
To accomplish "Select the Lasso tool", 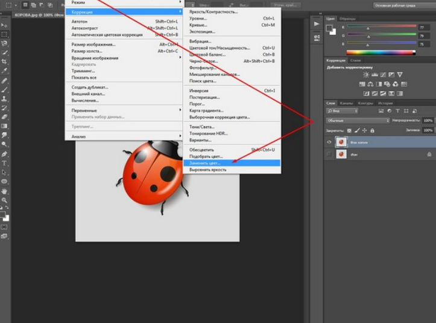I will point(5,43).
